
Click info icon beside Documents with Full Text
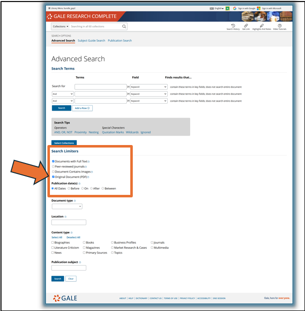(89, 161)
